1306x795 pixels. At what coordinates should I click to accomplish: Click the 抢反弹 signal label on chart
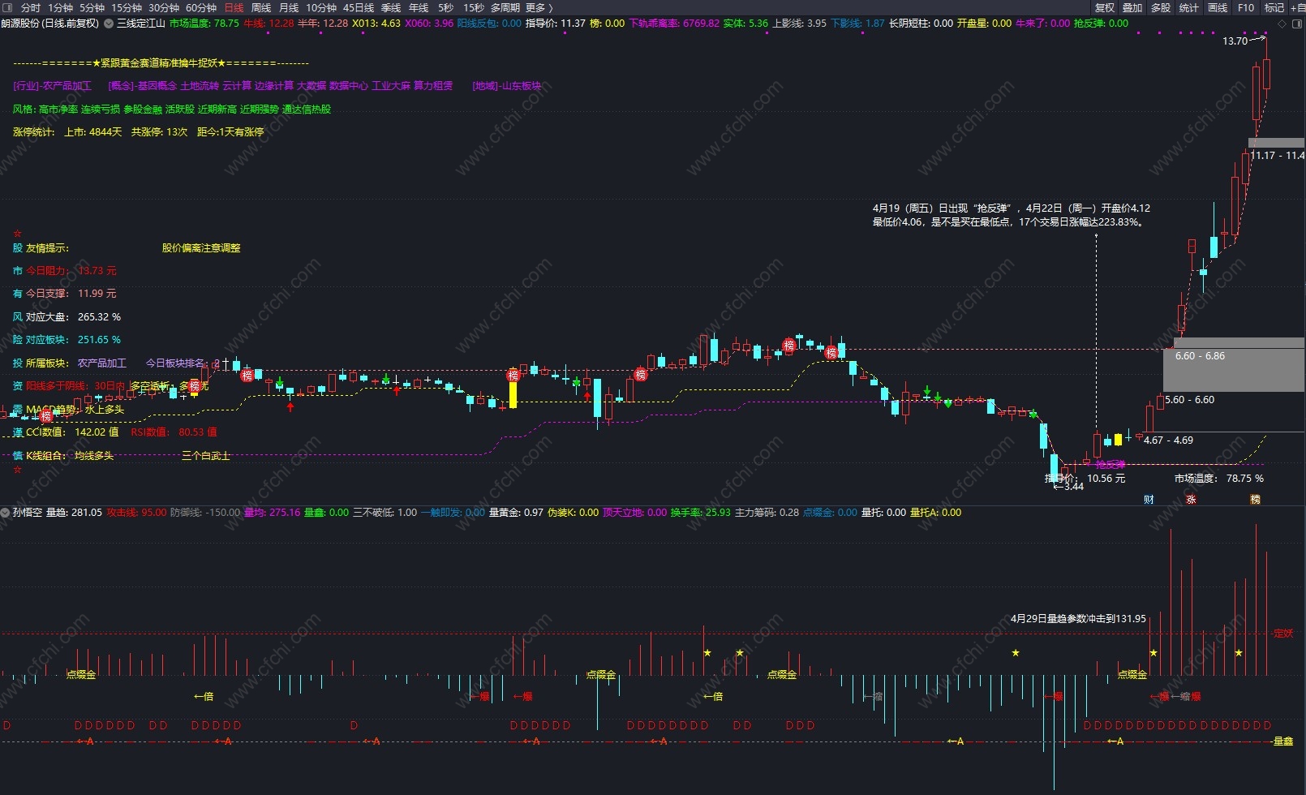click(1111, 465)
